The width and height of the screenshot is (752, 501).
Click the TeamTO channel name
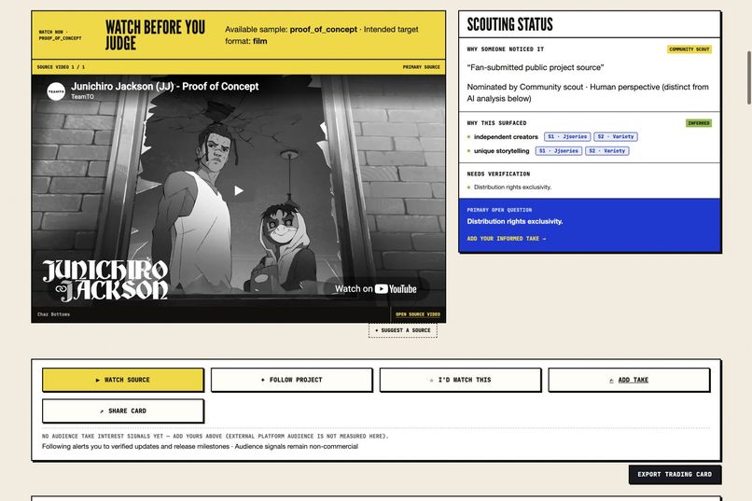(82, 97)
